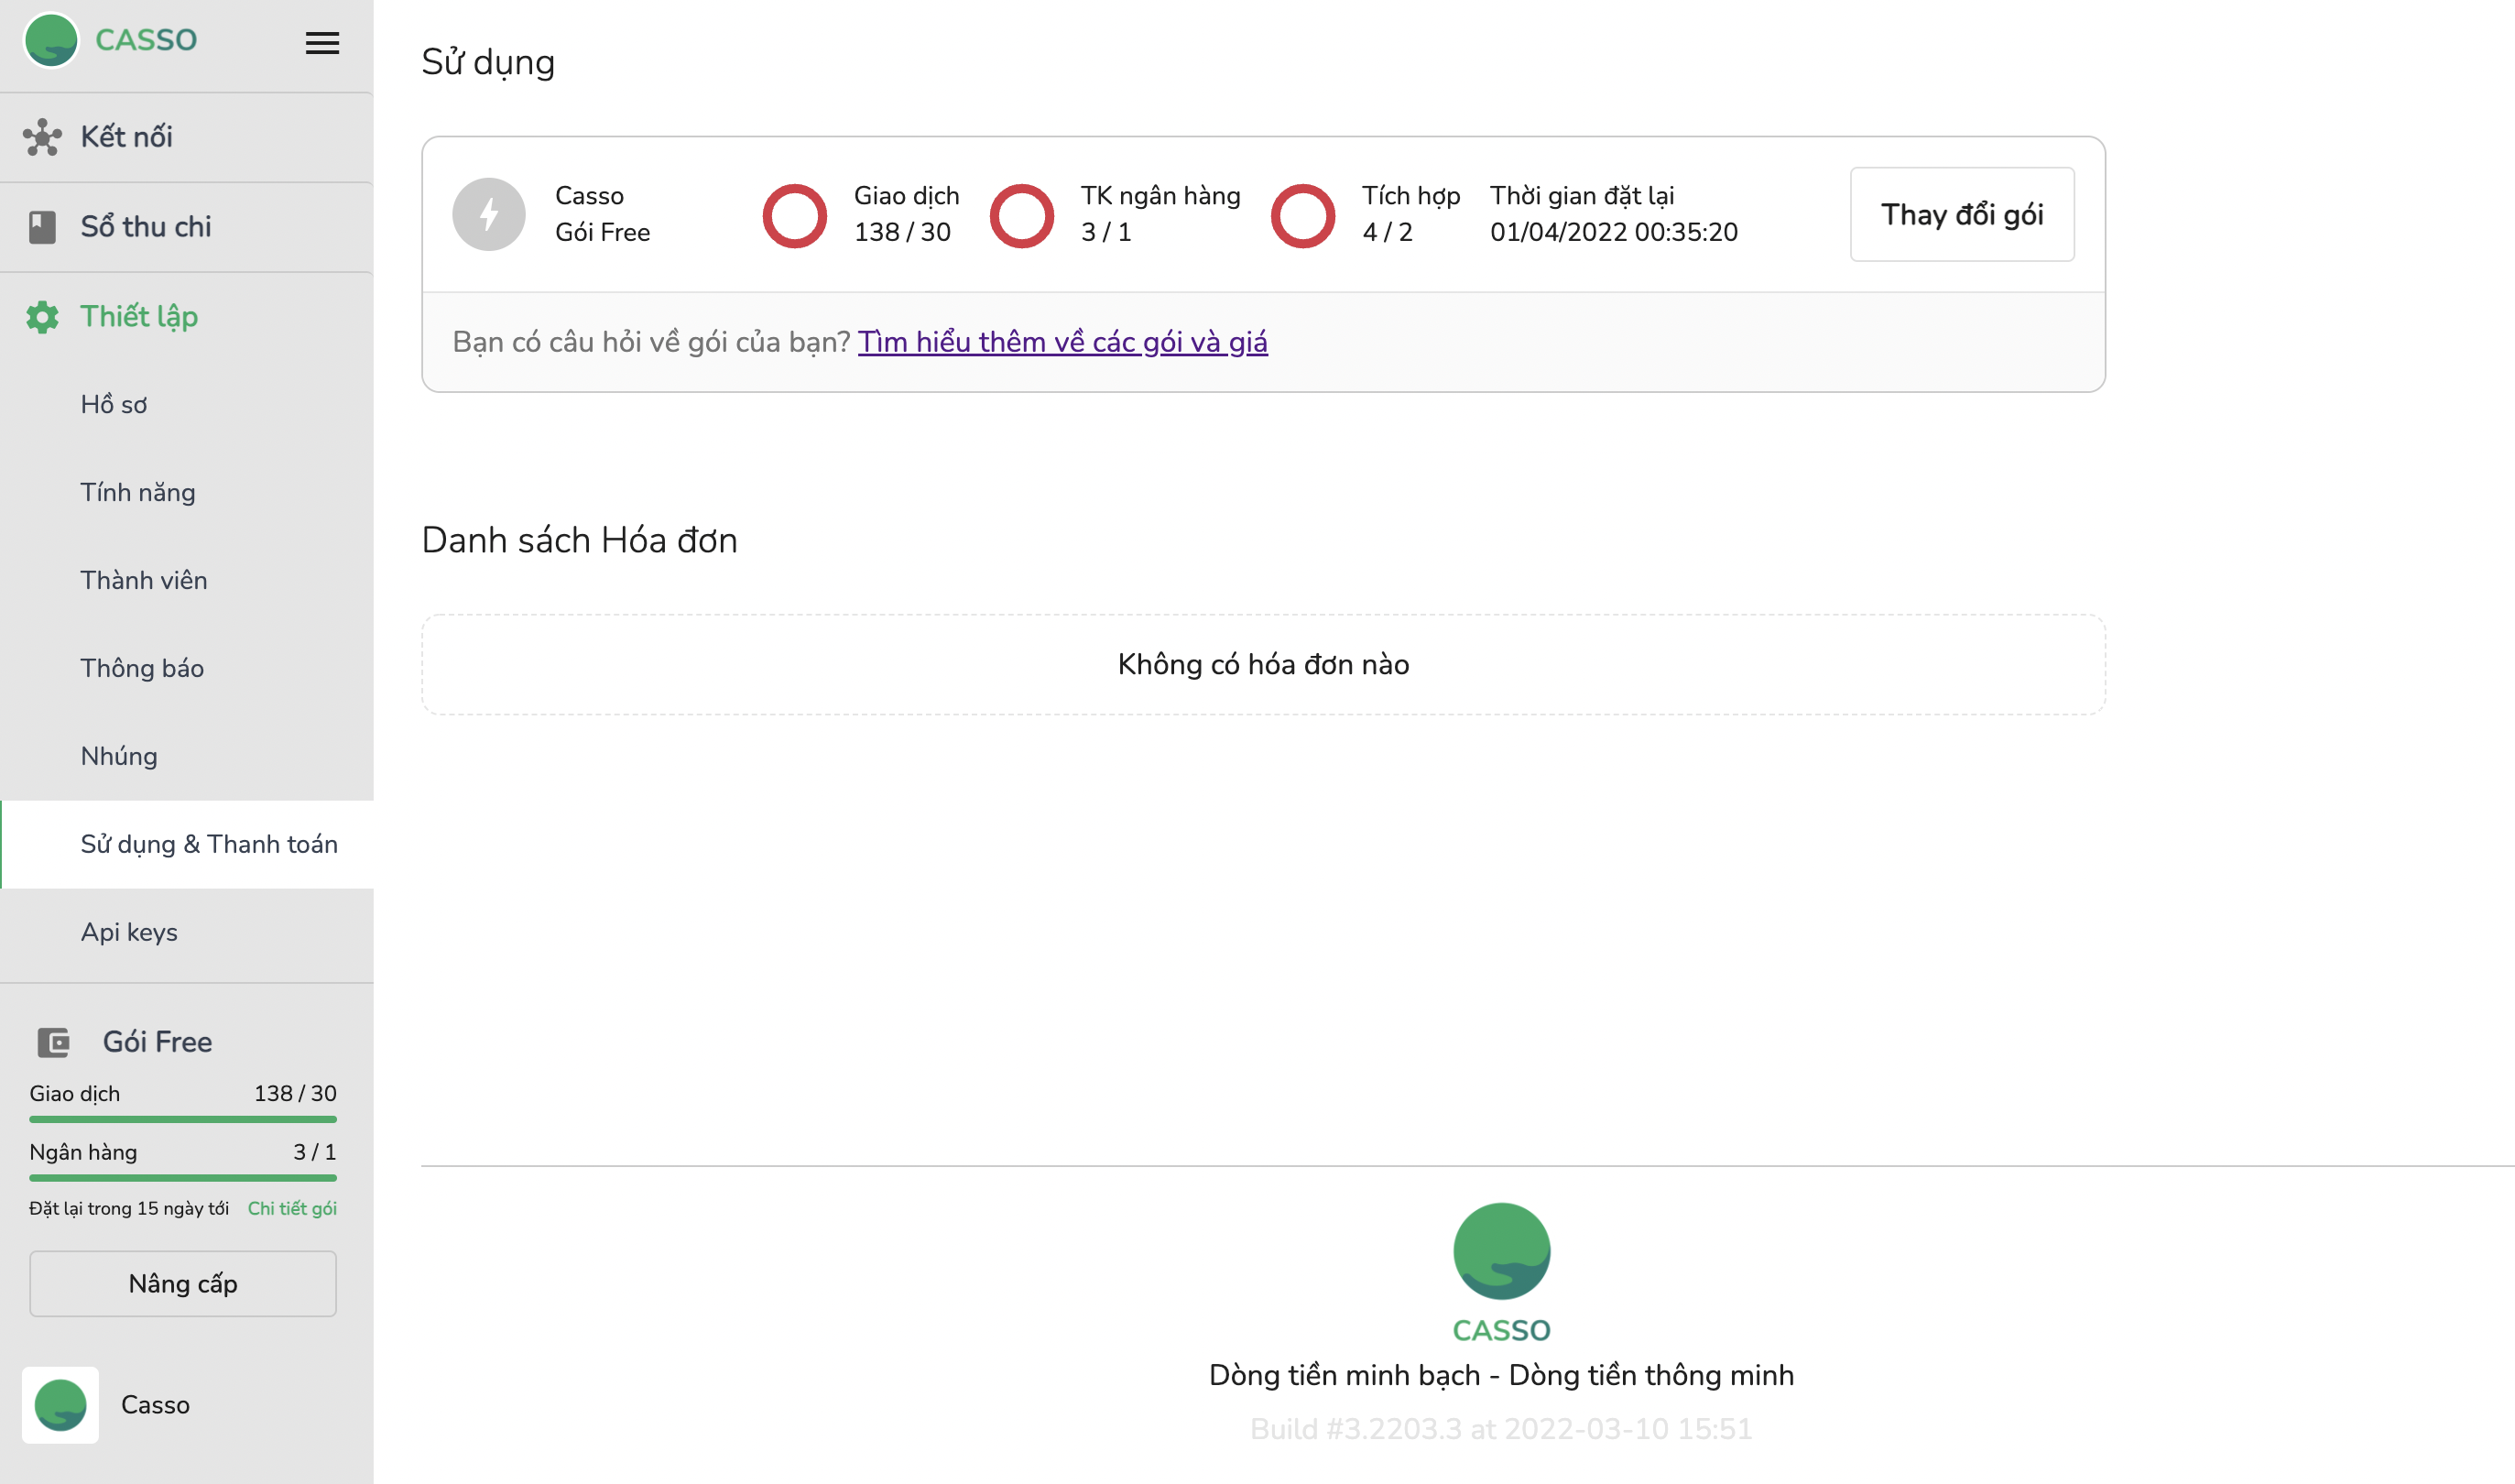The image size is (2515, 1484).
Task: Open the Chi tiết gói link
Action: click(x=292, y=1209)
